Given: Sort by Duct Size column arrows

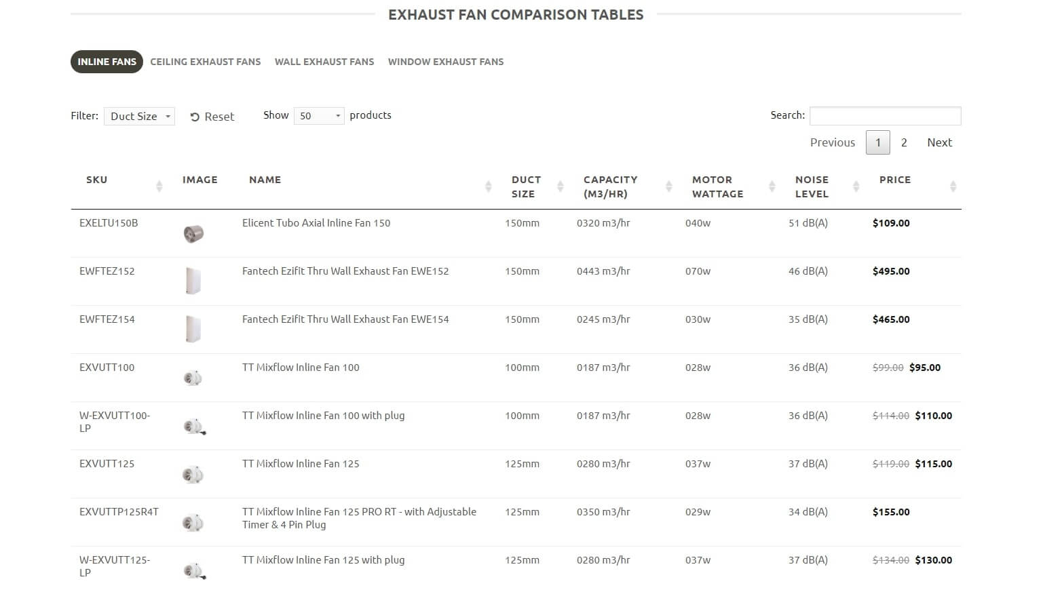Looking at the screenshot, I should click(560, 186).
